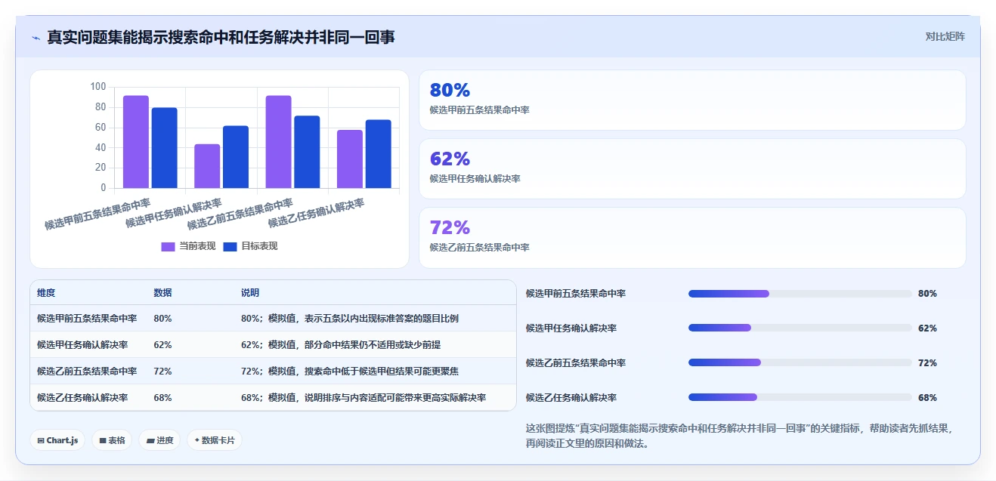Click 62% at end of progress bar
The width and height of the screenshot is (996, 481).
pos(927,328)
